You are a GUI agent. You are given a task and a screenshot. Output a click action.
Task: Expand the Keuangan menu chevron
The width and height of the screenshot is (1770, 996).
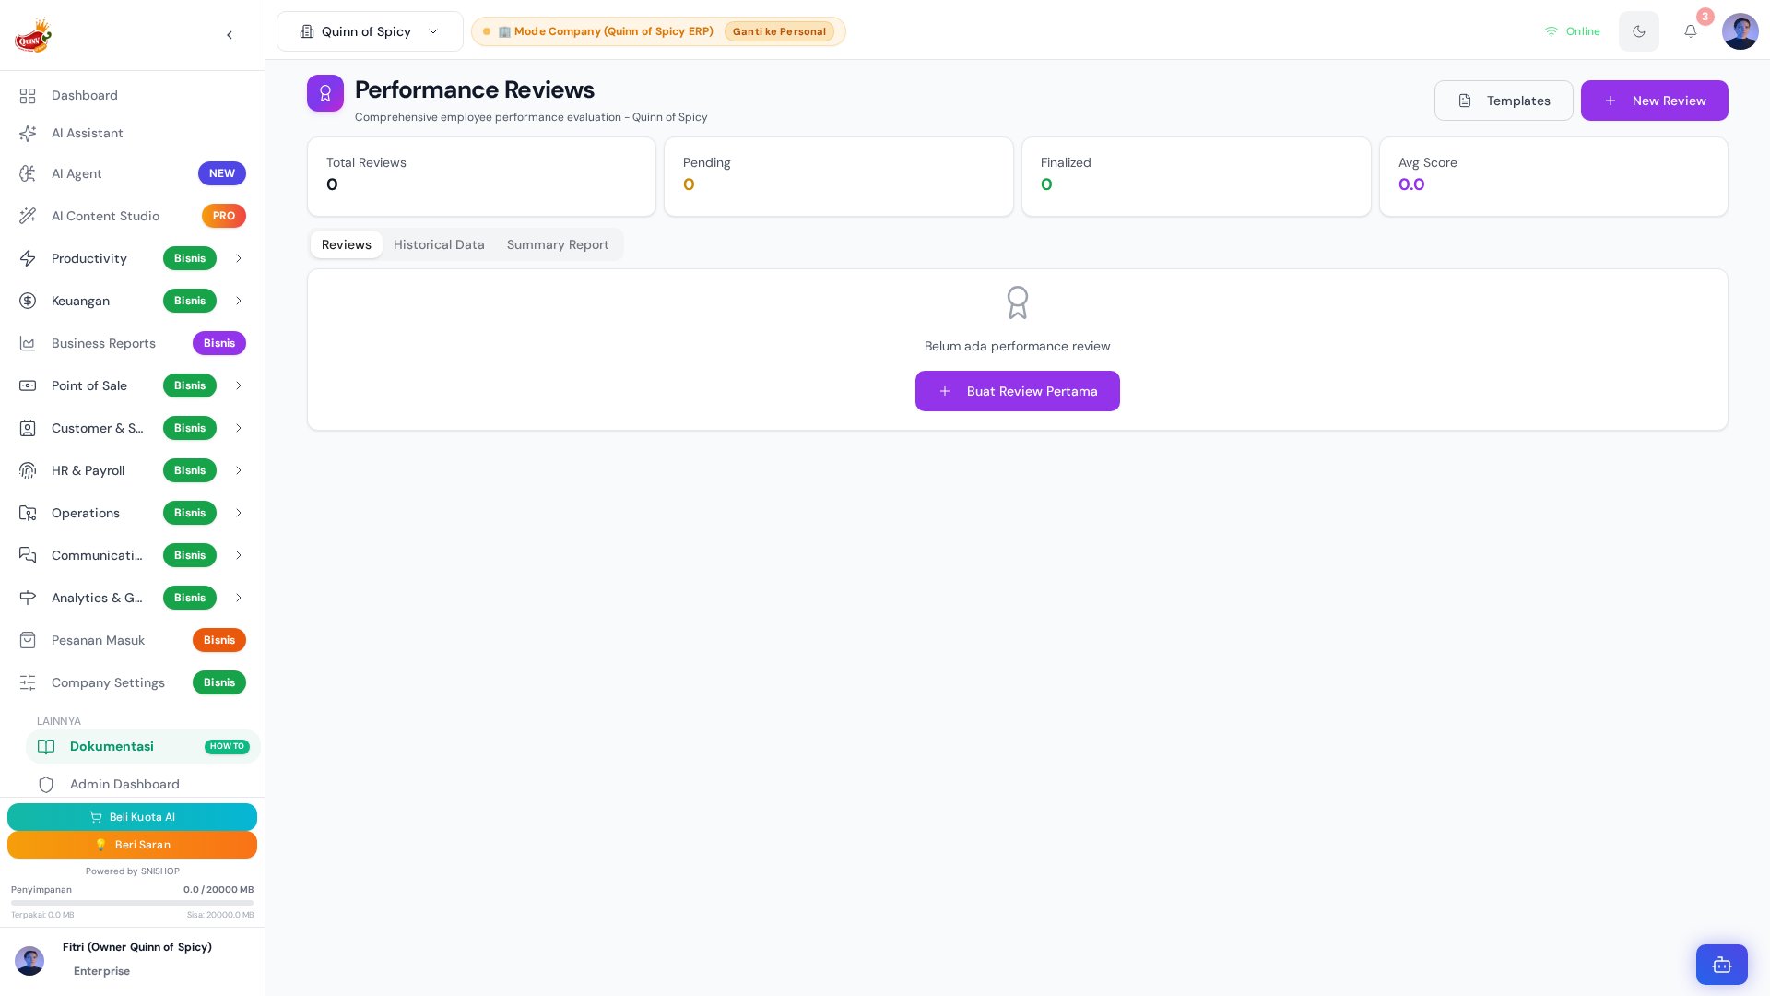tap(239, 301)
